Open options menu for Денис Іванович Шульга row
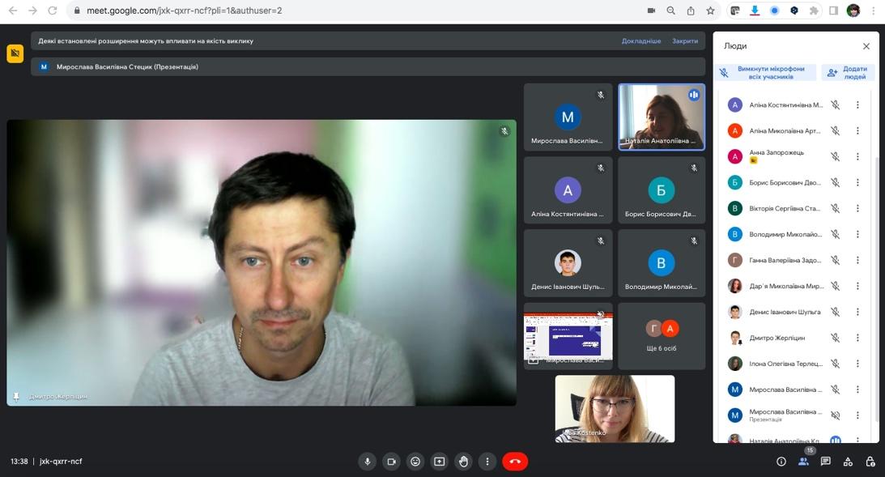This screenshot has height=477, width=885. 857,312
